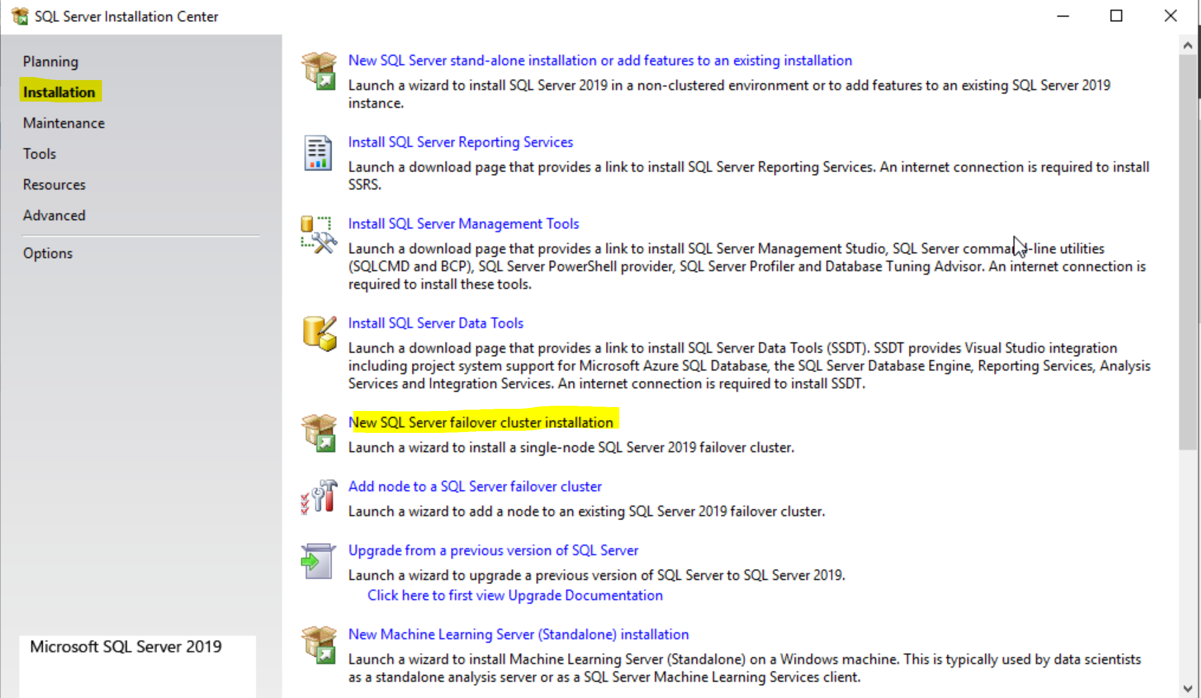Screen dimensions: 1201x698
Task: Click the Add node tools icon
Action: (x=319, y=497)
